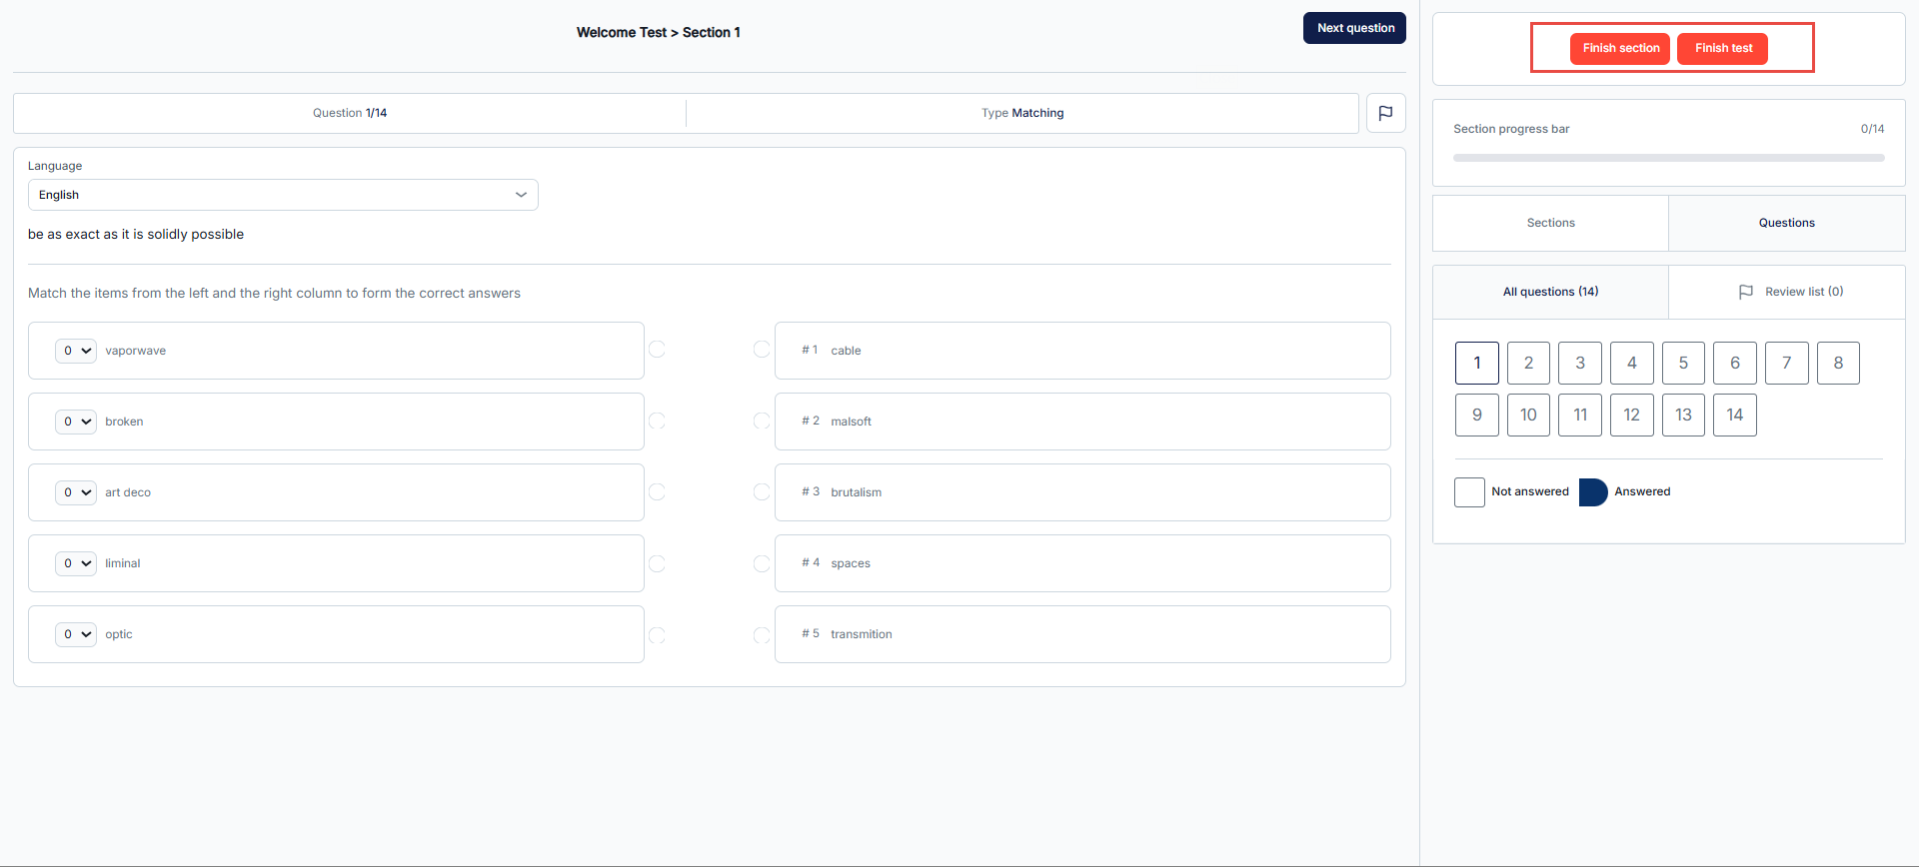The height and width of the screenshot is (867, 1919).
Task: Click the Answered legend swatch
Action: coord(1593,492)
